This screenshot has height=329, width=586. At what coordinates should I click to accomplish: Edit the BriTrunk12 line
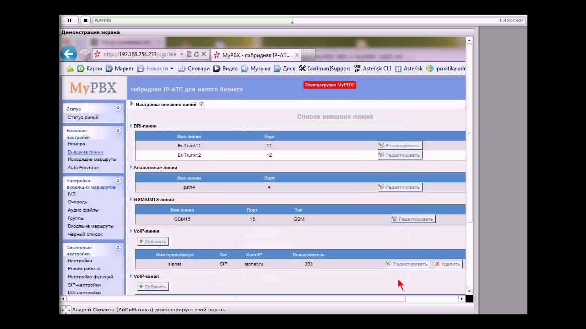[400, 155]
